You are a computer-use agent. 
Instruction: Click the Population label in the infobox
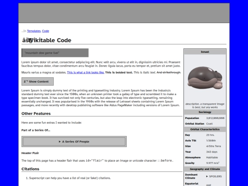(x=192, y=118)
